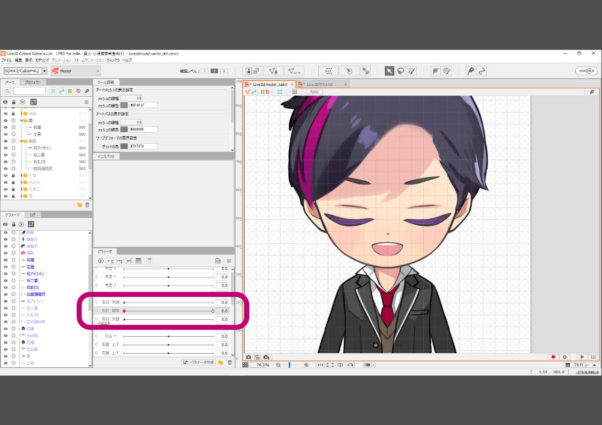Expand the 右目玉 folder
The image size is (602, 425).
click(x=22, y=182)
